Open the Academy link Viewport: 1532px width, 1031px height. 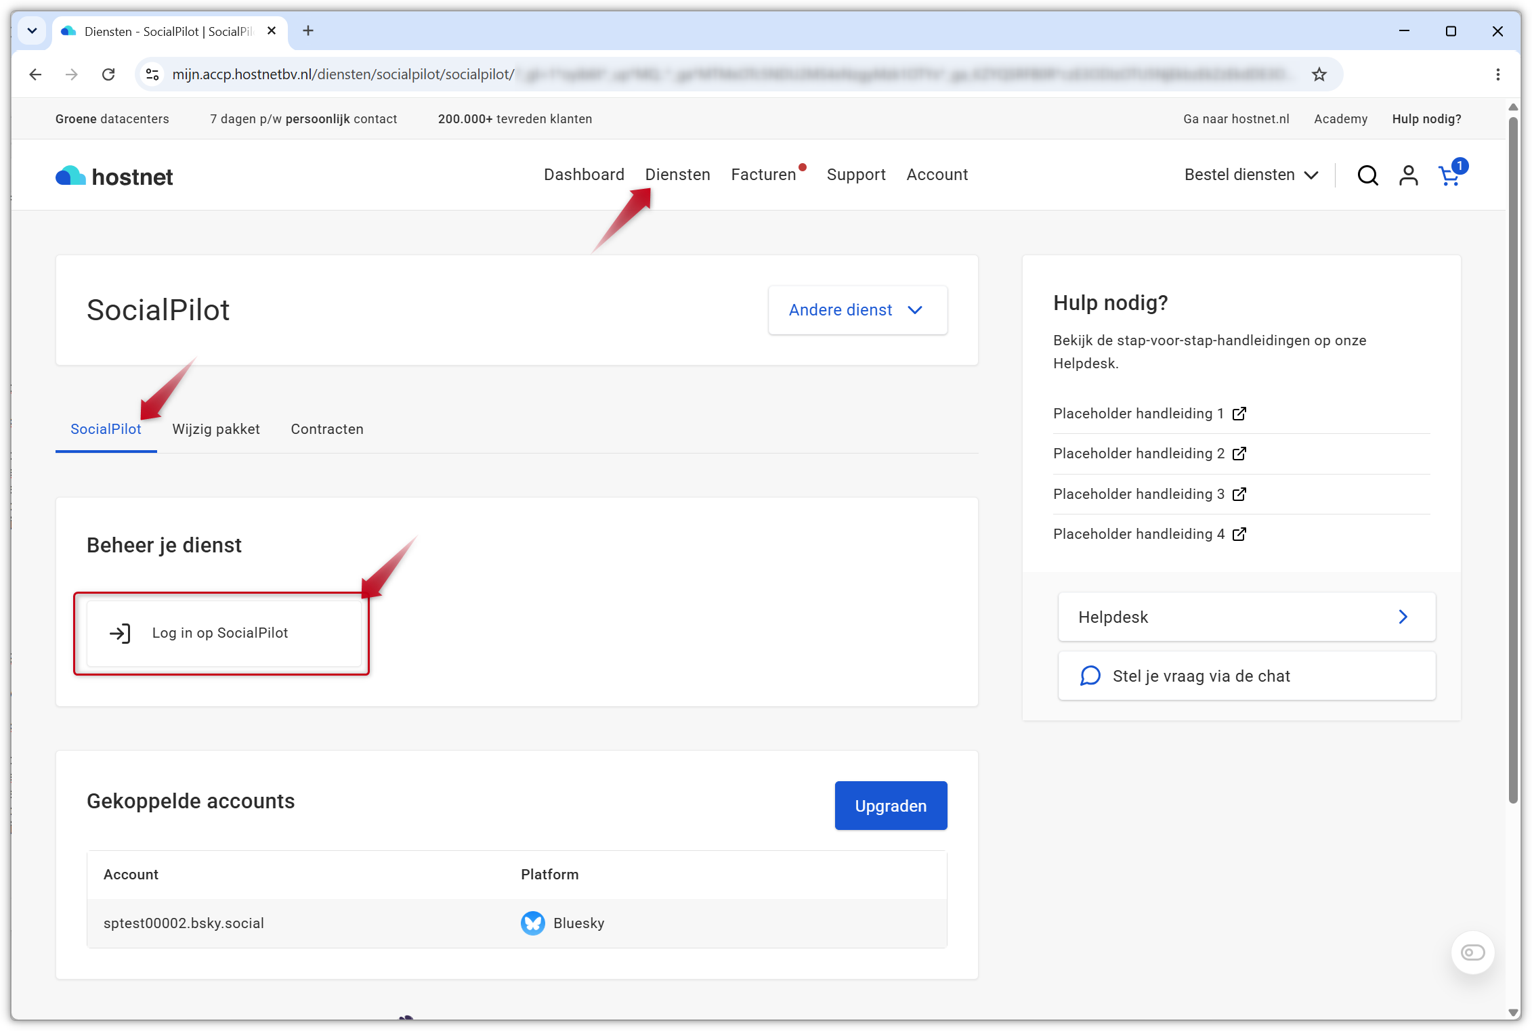tap(1340, 119)
